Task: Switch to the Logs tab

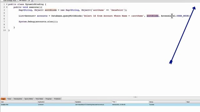Action: click(3, 99)
